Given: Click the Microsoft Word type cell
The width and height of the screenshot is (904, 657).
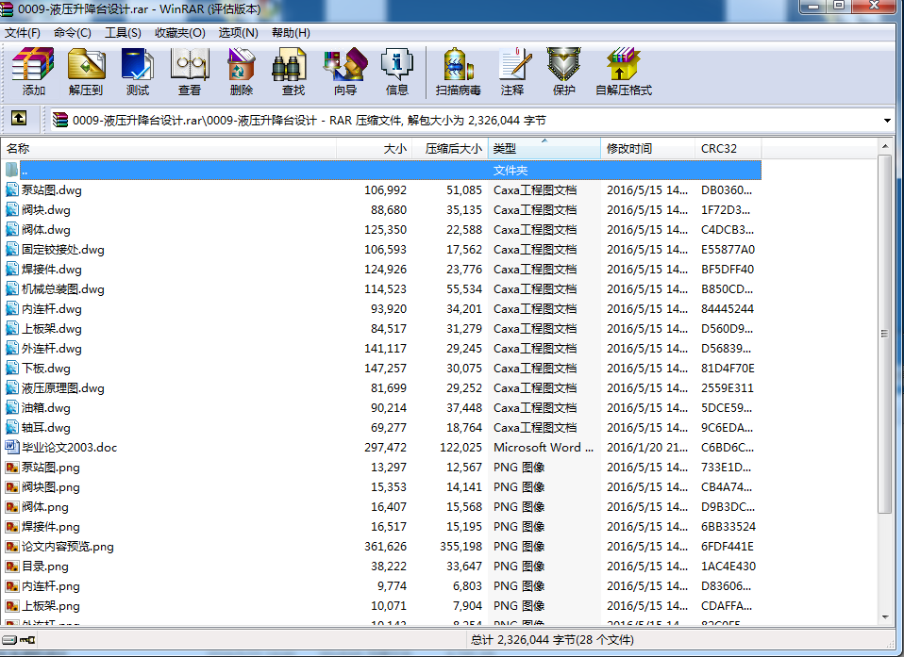Looking at the screenshot, I should coord(544,448).
